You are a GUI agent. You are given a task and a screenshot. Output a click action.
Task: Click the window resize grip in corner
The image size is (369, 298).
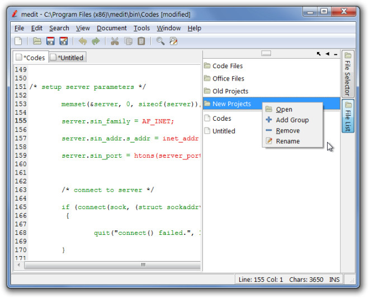pyautogui.click(x=352, y=280)
